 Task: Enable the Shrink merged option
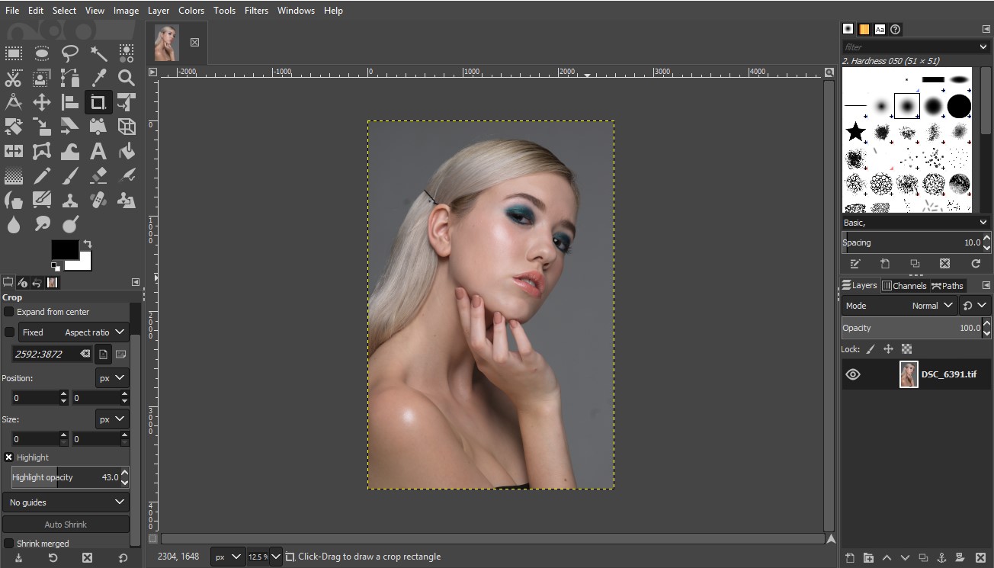tap(8, 543)
